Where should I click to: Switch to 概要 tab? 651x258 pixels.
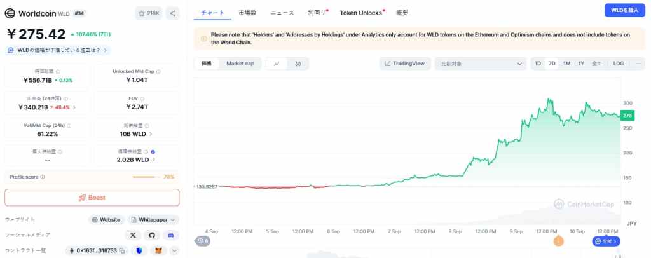point(402,13)
